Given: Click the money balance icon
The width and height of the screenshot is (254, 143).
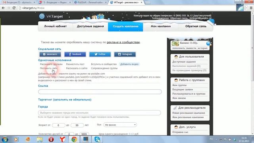Looking at the screenshot, I should tap(175, 43).
